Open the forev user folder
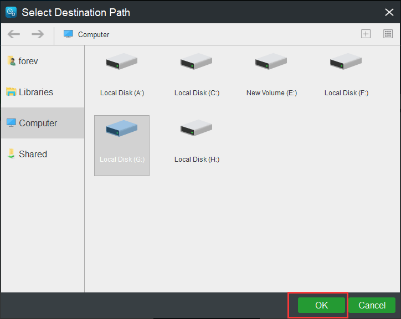Screen dimensions: 401x319 (x=28, y=61)
